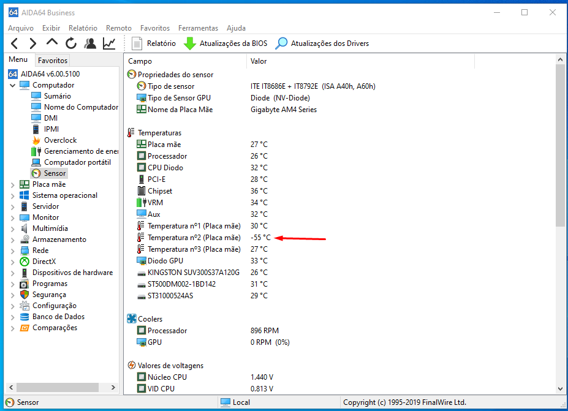The height and width of the screenshot is (411, 568).
Task: Click the vertical scrollbar up arrow
Action: [x=560, y=59]
